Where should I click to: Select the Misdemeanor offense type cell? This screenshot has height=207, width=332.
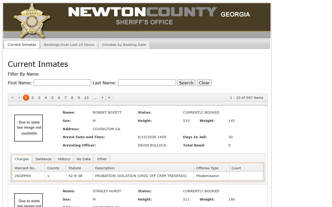212,176
